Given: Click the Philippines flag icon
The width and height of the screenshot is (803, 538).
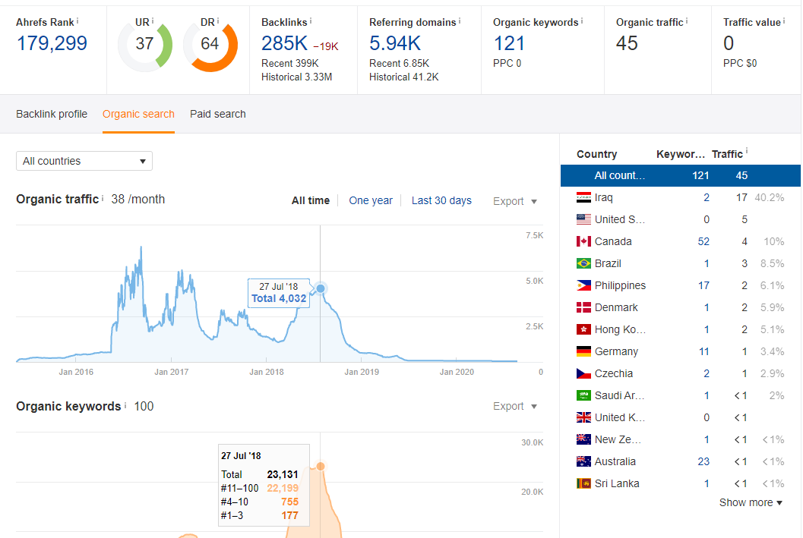Looking at the screenshot, I should click(583, 285).
